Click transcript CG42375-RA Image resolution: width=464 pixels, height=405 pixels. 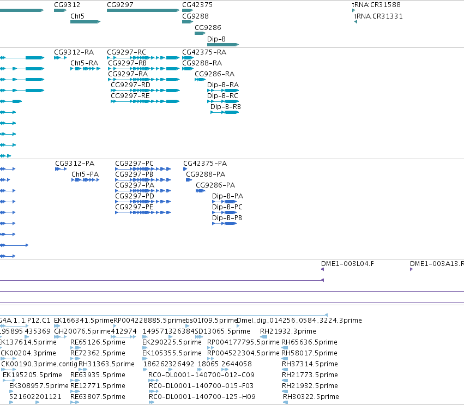click(x=204, y=52)
